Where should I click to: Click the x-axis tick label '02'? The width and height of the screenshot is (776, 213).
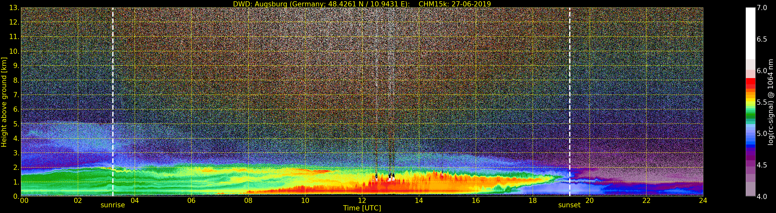[x=78, y=200]
